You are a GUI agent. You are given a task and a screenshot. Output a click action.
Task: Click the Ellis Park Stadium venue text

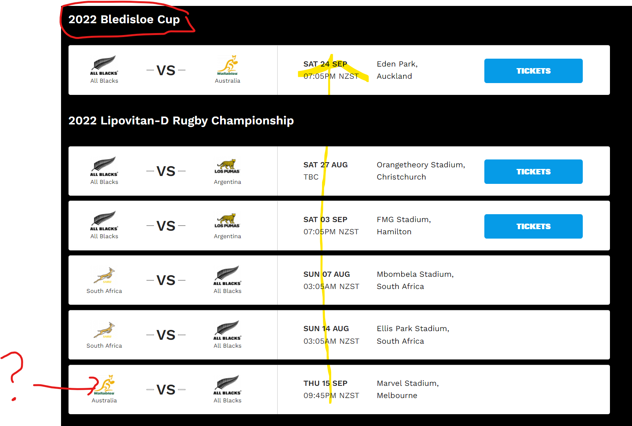[x=413, y=329]
